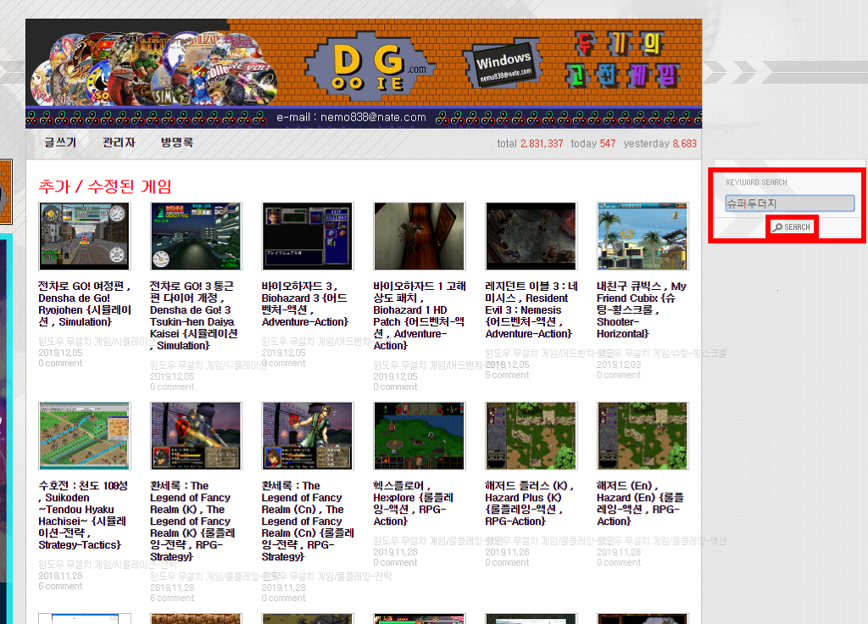868x624 pixels.
Task: Open the Densha de Go! 3 Tsukin-hen title link
Action: [x=194, y=315]
